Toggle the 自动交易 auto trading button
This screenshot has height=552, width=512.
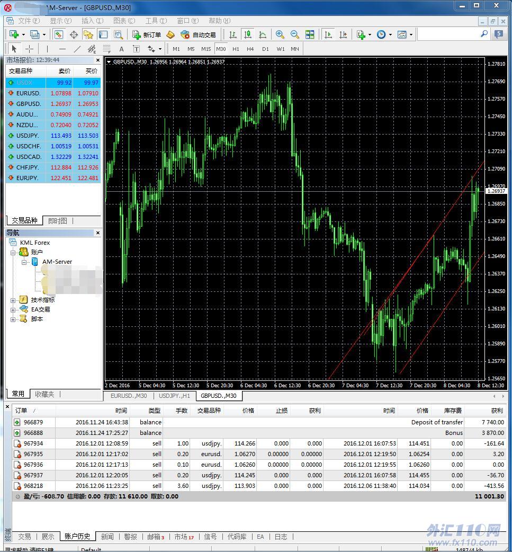199,34
